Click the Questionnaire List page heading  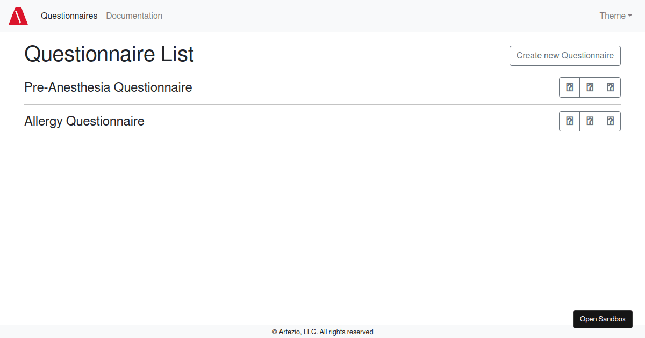(x=109, y=54)
